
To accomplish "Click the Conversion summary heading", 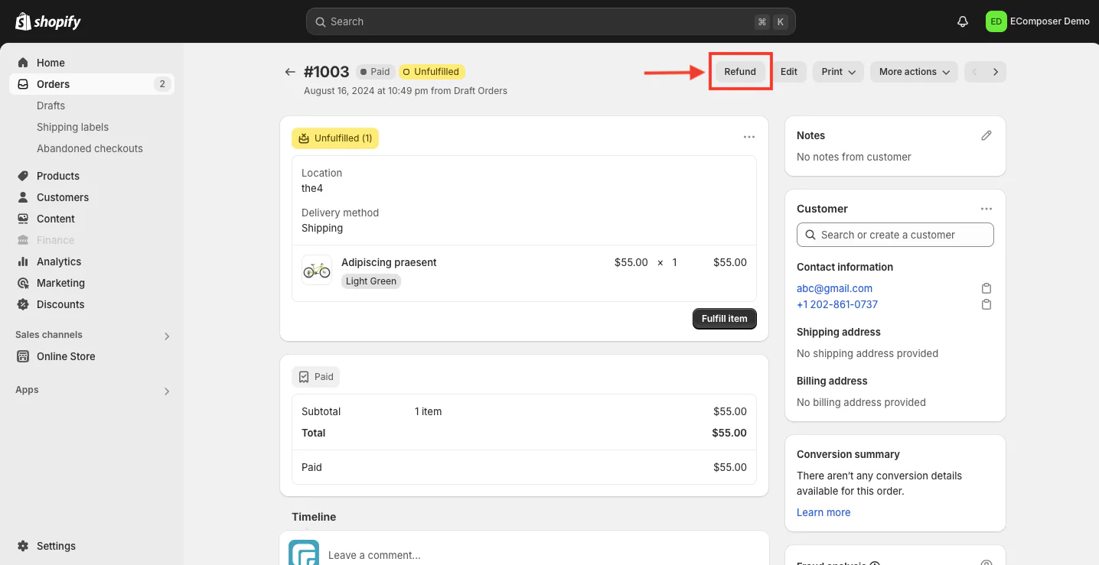I will 848,454.
